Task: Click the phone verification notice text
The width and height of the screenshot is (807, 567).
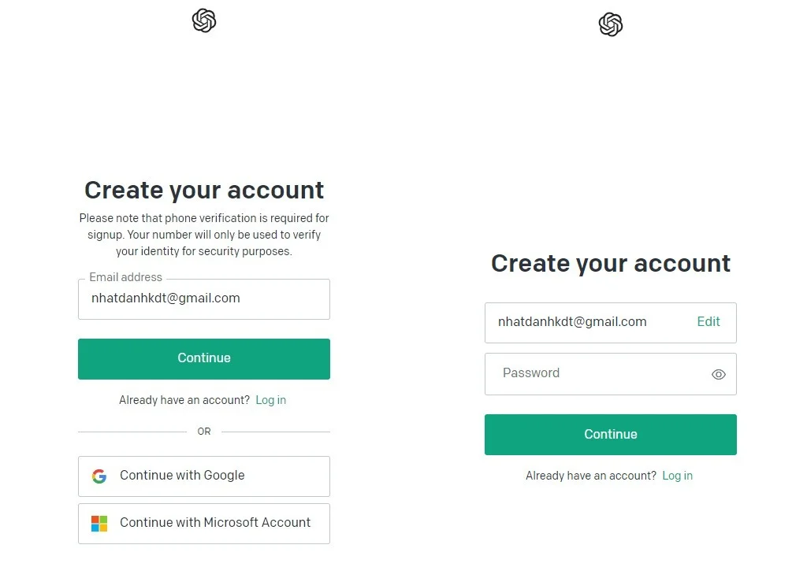Action: [x=204, y=235]
